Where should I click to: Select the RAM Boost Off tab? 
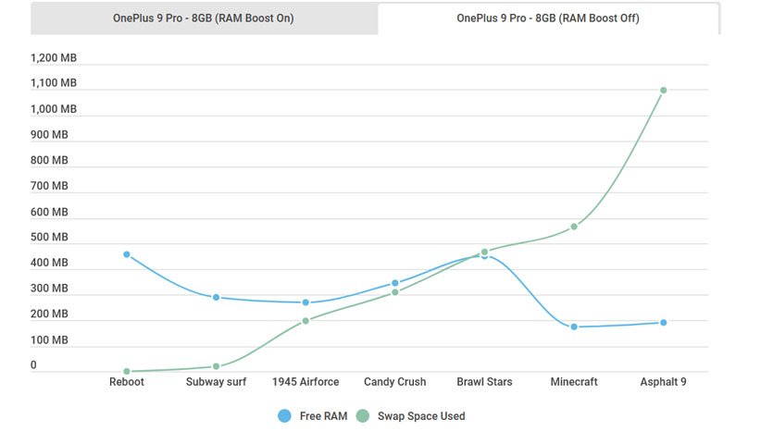[548, 18]
